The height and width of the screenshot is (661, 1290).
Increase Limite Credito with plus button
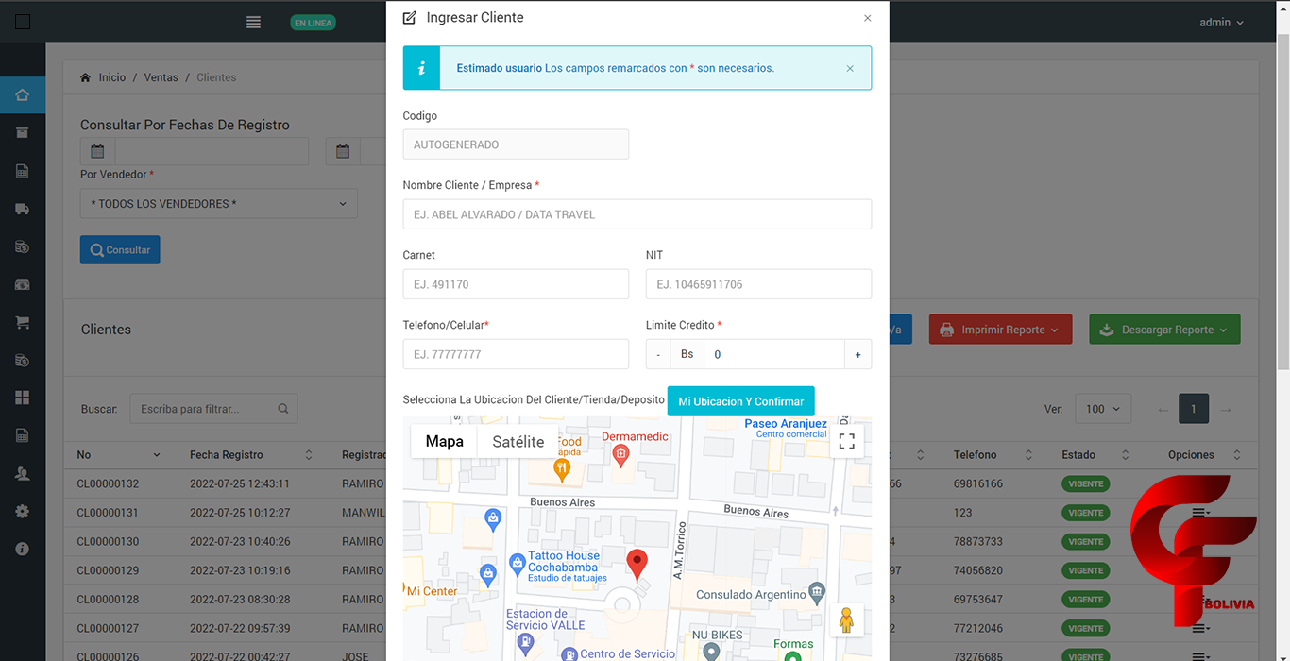pyautogui.click(x=857, y=354)
